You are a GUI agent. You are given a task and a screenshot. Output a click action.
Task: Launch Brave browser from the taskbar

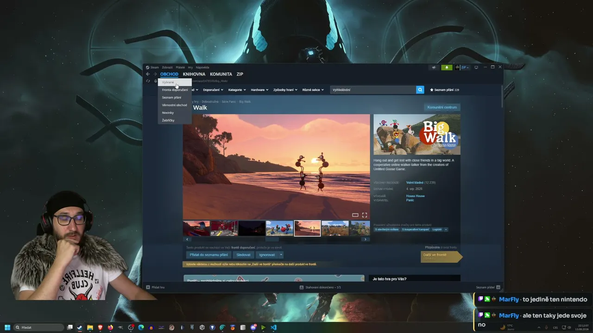(100, 327)
